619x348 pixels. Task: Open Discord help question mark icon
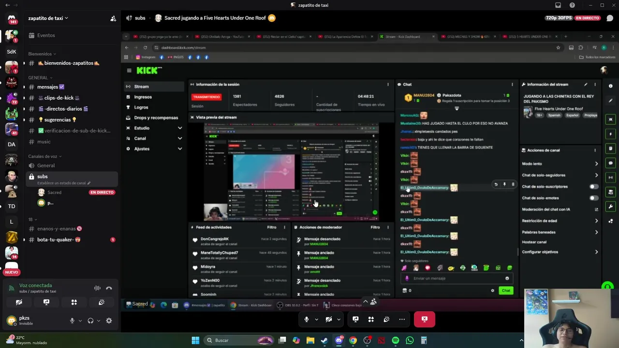(572, 5)
